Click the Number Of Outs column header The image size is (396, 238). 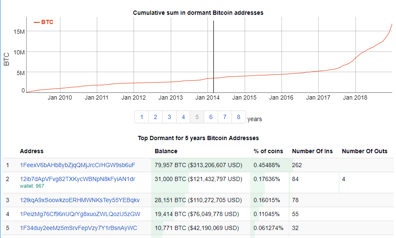365,151
